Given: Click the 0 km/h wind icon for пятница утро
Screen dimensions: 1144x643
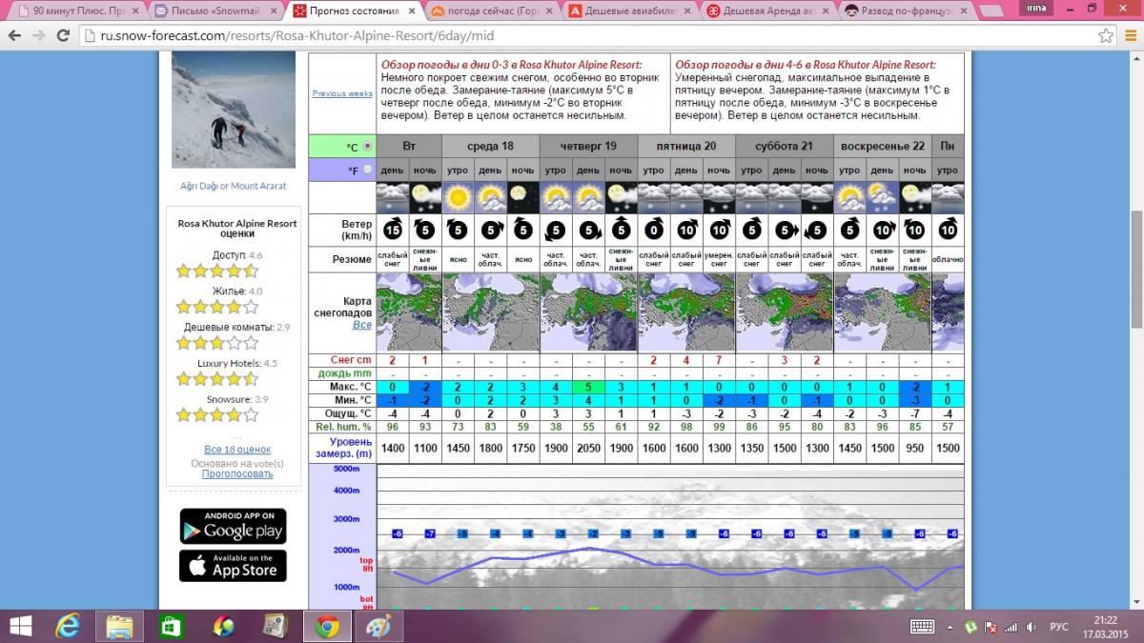Looking at the screenshot, I should pyautogui.click(x=653, y=230).
